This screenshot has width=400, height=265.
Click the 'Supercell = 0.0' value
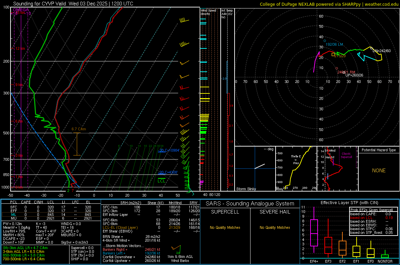82,248
